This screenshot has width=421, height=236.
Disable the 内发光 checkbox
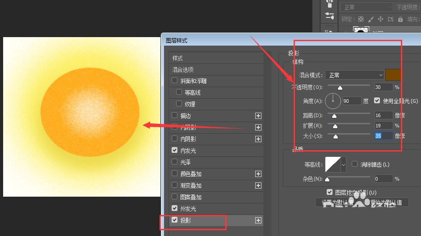[x=174, y=150]
